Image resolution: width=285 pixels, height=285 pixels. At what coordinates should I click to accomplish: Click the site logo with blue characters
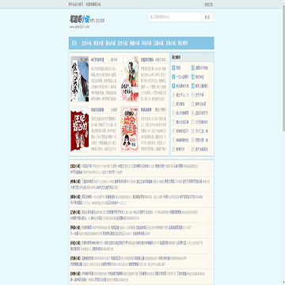(x=79, y=19)
